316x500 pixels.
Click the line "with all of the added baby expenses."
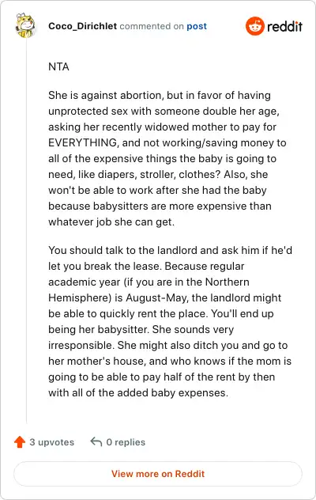pyautogui.click(x=138, y=393)
